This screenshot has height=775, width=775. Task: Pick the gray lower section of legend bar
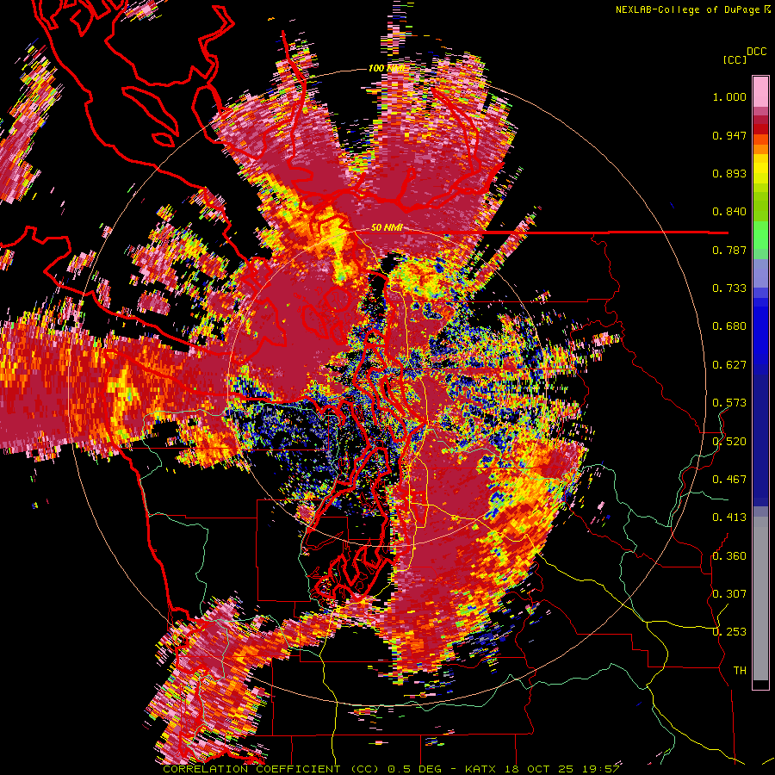click(x=760, y=598)
